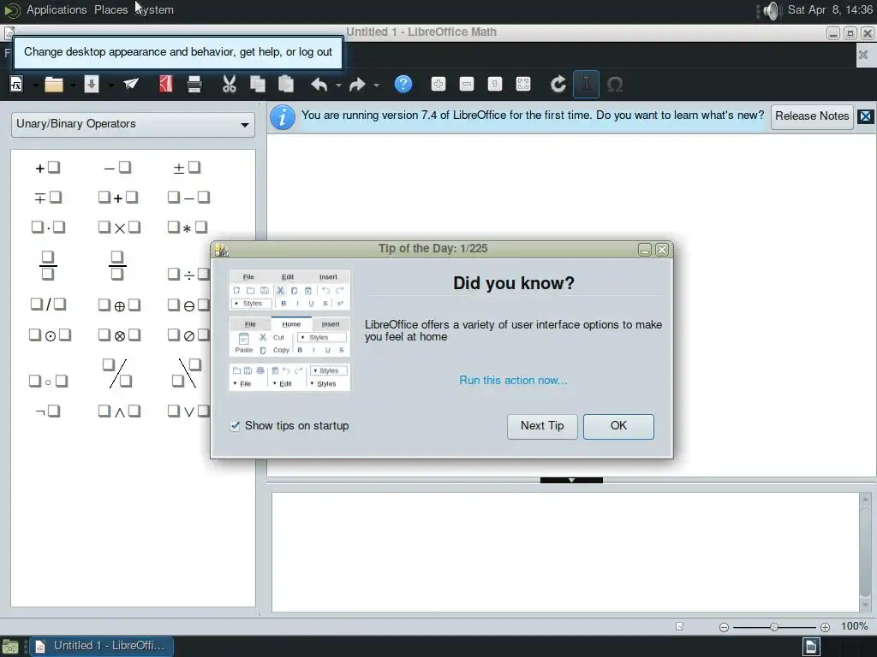877x657 pixels.
Task: Insert circled times tensor operator
Action: [119, 335]
